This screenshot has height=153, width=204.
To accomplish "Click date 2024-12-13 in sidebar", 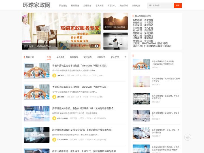I will pos(156,67).
